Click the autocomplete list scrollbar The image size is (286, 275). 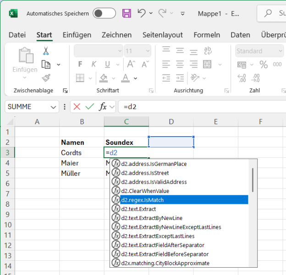click(x=253, y=180)
